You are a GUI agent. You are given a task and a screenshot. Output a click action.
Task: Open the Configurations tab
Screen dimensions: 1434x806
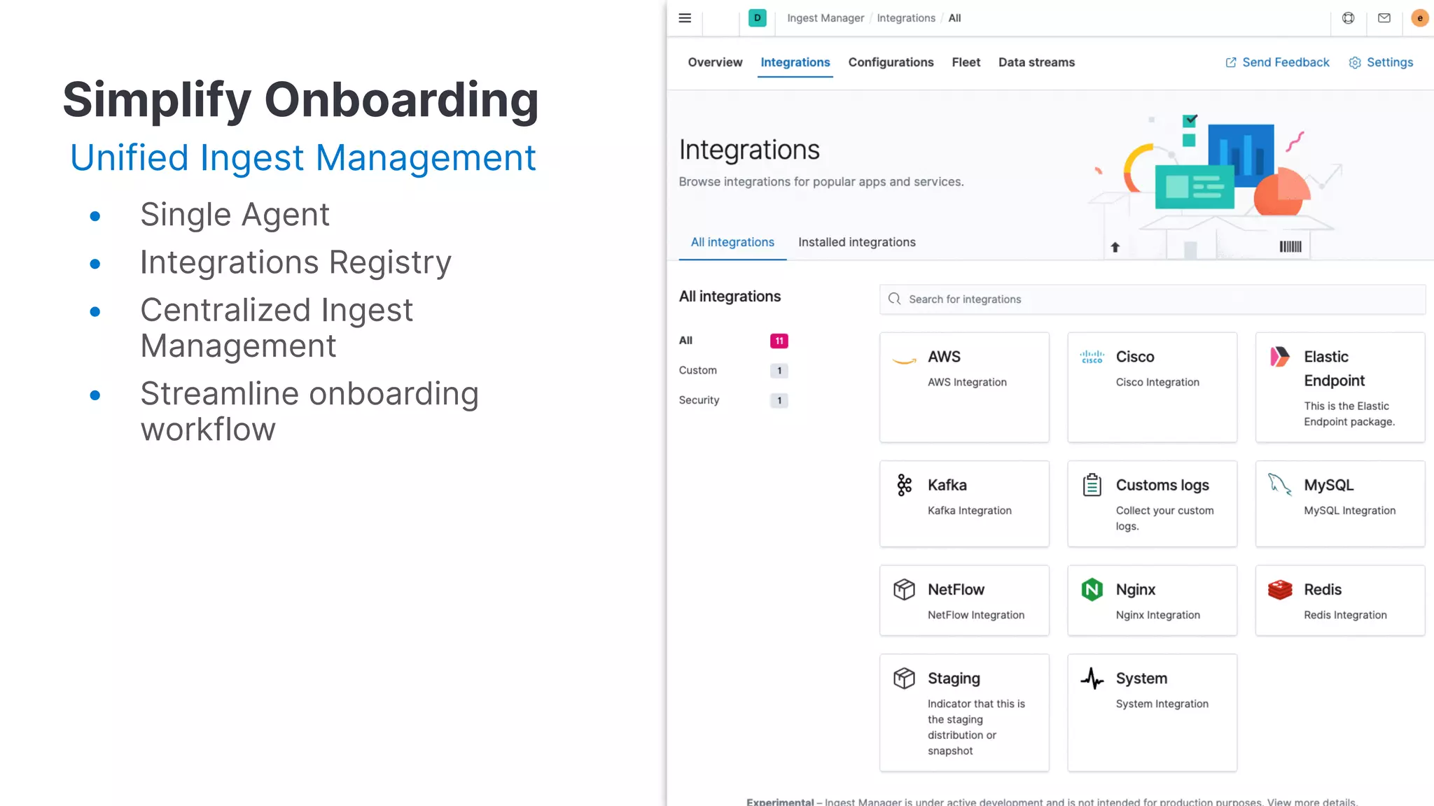[891, 62]
